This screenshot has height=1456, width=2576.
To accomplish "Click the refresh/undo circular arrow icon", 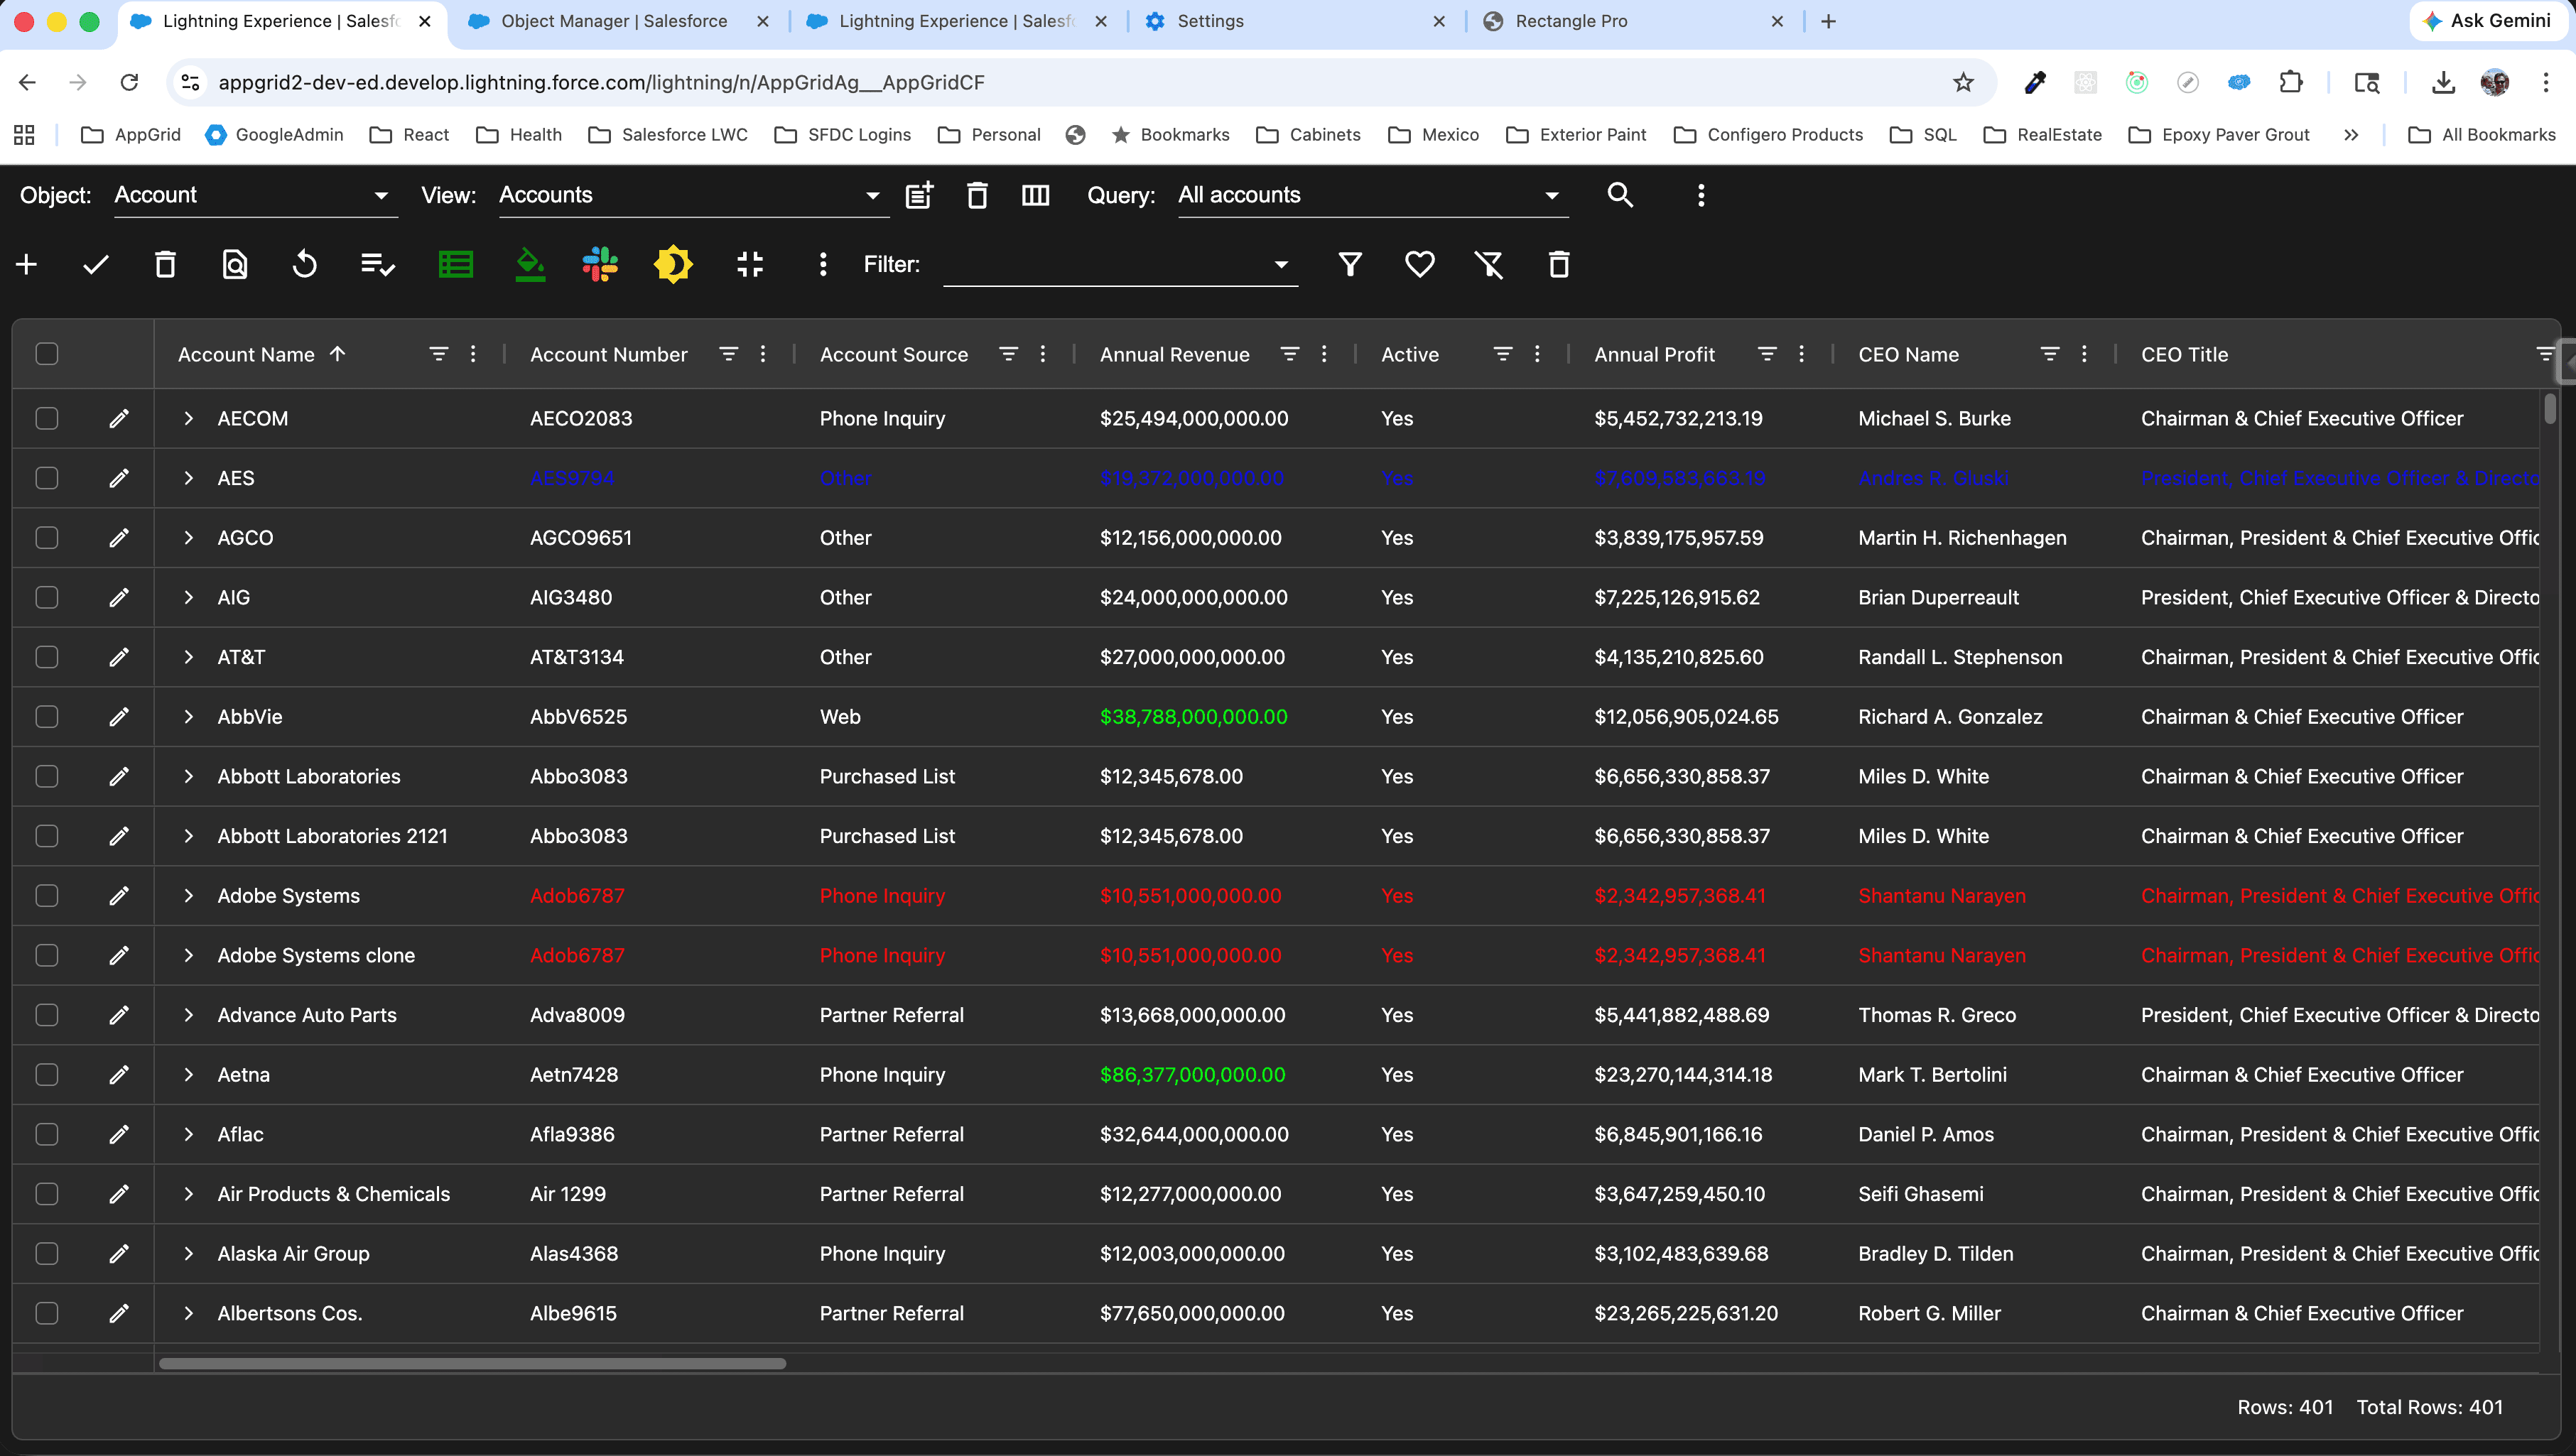I will 305,264.
